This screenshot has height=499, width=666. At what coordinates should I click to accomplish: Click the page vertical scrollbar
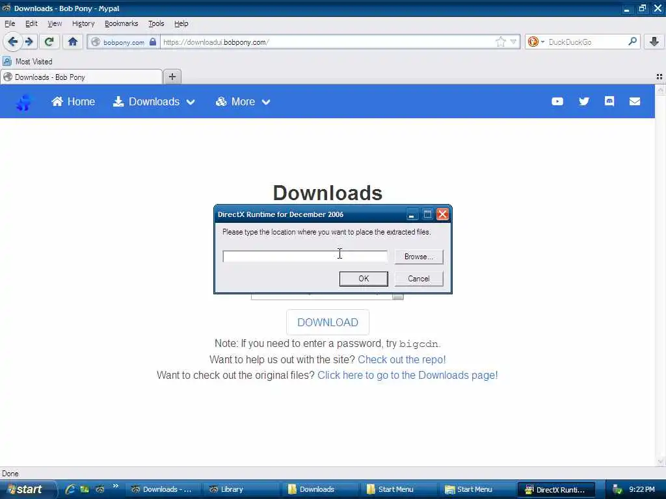pos(660,275)
